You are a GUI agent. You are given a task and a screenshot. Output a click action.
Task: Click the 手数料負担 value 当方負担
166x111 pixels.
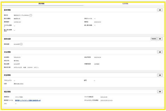point(97,64)
